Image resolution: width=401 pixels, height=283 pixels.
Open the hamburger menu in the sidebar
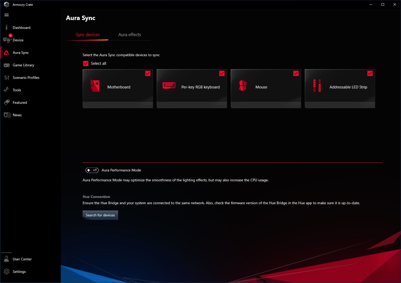click(7, 15)
